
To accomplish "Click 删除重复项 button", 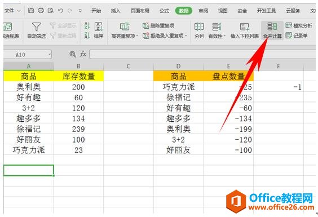I will click(158, 25).
